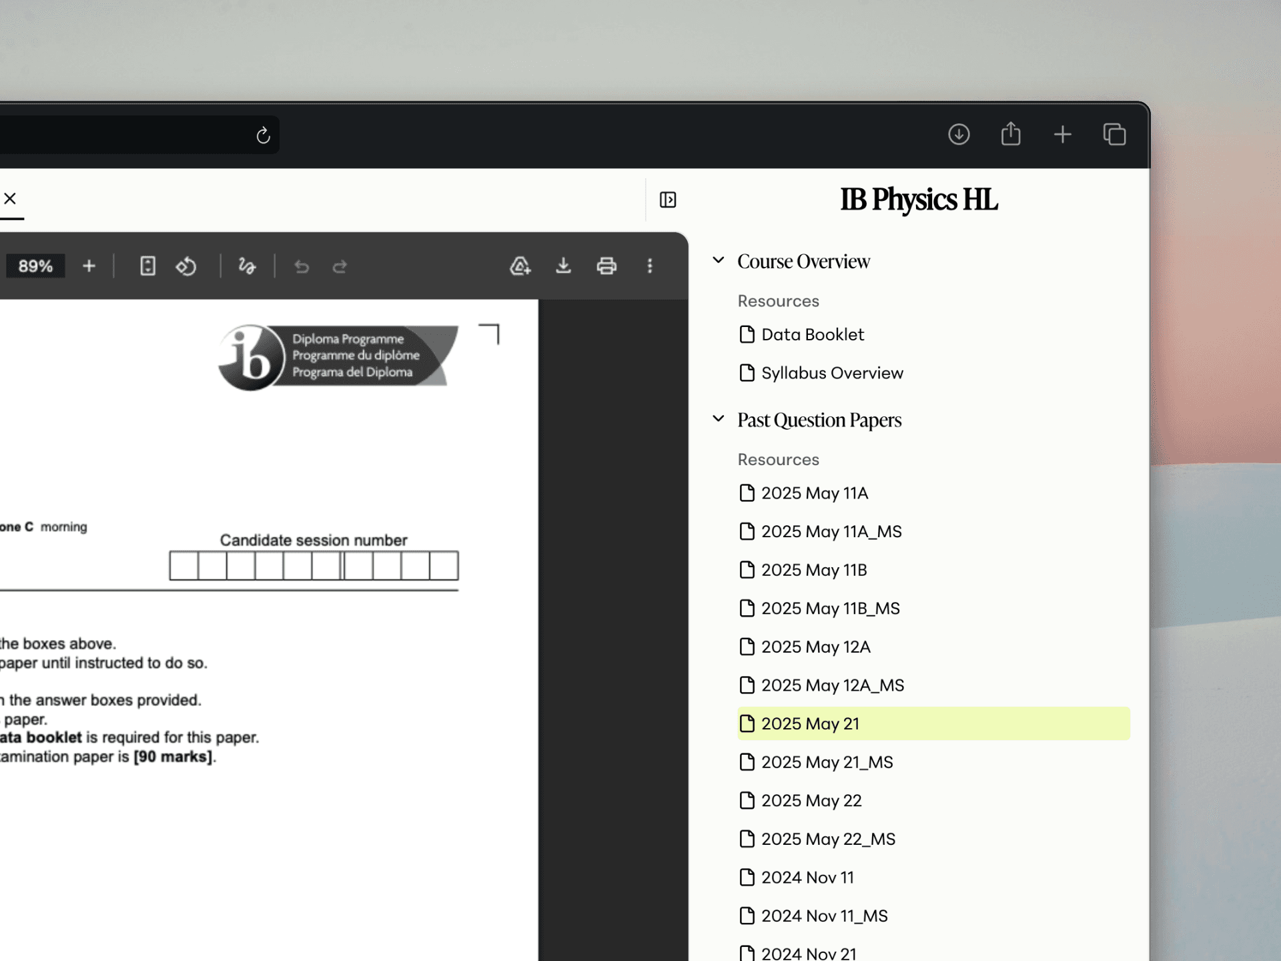The width and height of the screenshot is (1281, 961).
Task: Zoom in the PDF with plus
Action: 89,266
